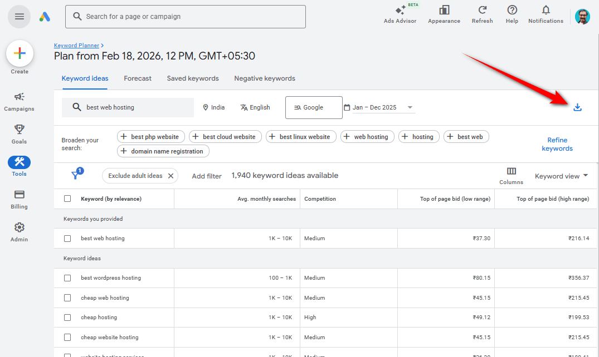Open Refine keywords panel

click(x=557, y=144)
